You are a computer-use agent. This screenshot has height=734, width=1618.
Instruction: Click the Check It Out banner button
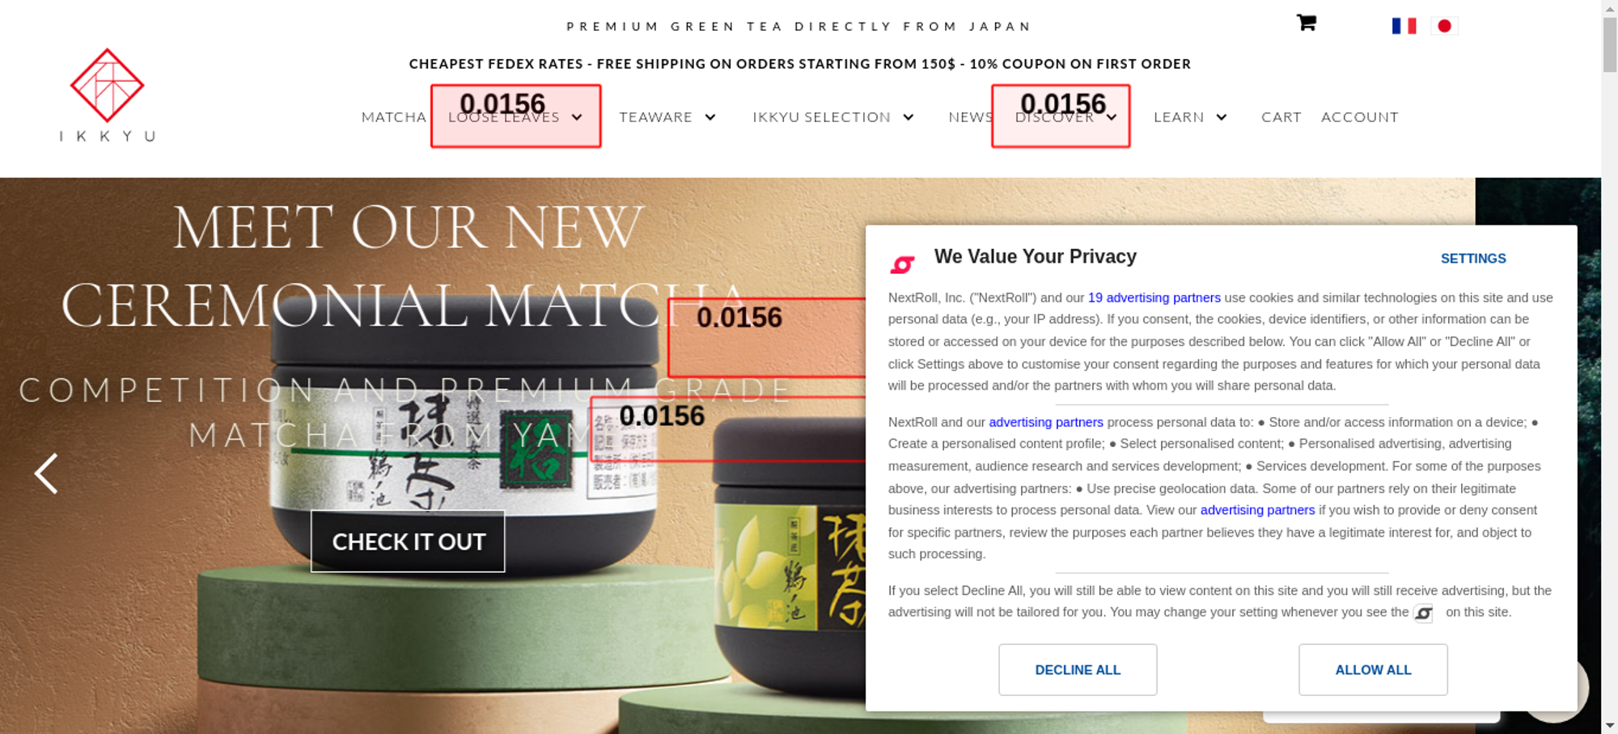pos(408,541)
